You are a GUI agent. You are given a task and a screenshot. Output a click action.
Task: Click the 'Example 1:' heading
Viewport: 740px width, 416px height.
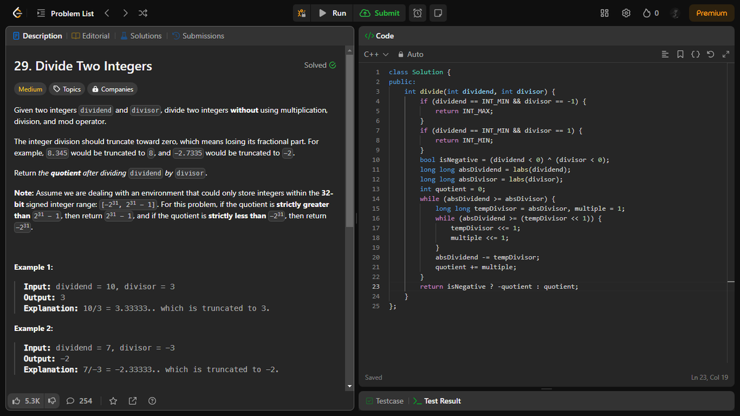pyautogui.click(x=33, y=267)
